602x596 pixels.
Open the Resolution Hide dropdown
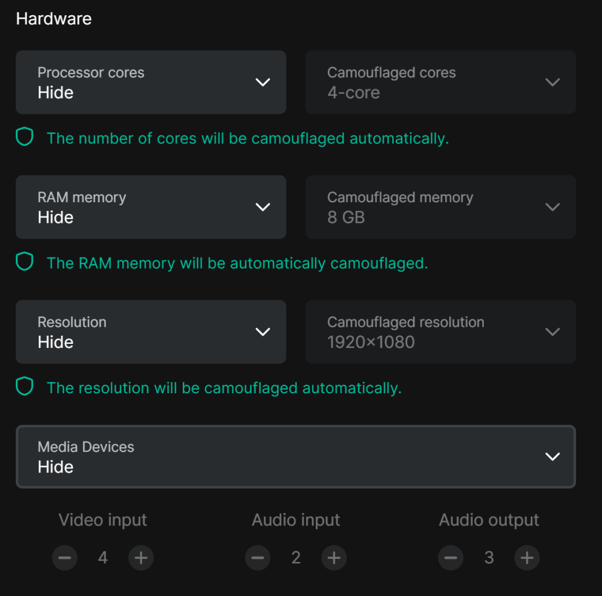pyautogui.click(x=151, y=332)
